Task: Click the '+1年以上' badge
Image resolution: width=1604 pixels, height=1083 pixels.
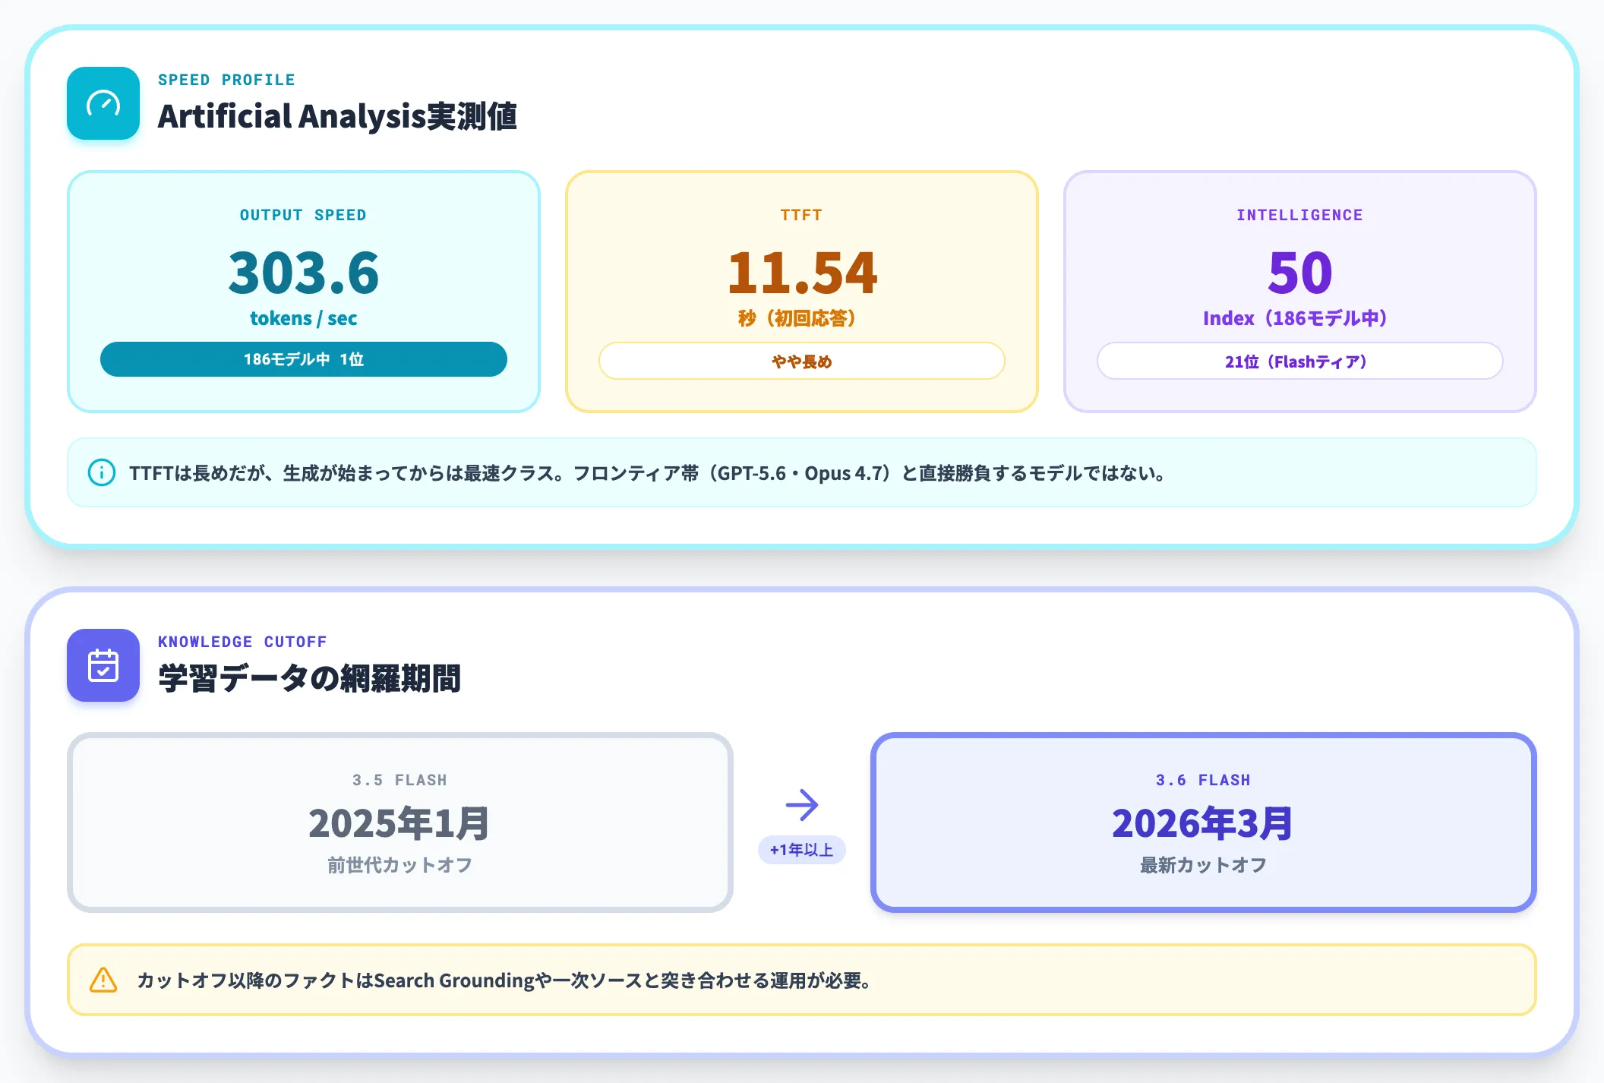Action: [802, 850]
